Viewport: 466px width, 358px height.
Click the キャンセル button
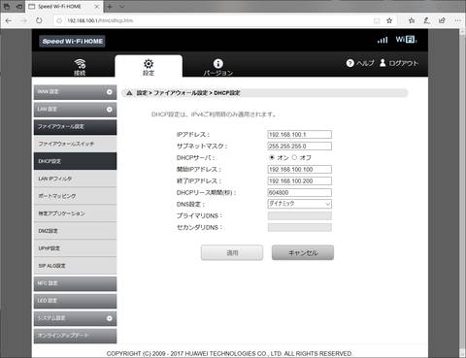(303, 252)
